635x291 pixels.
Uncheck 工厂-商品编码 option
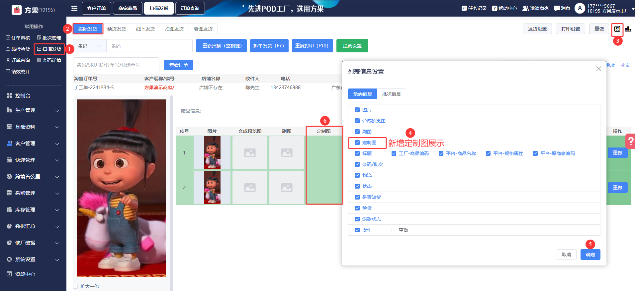(x=394, y=153)
